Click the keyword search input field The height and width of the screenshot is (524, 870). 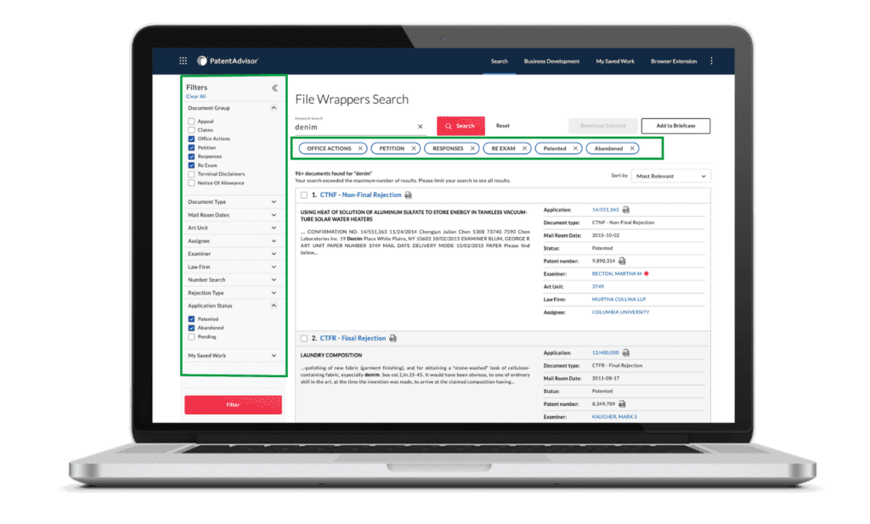pos(354,127)
